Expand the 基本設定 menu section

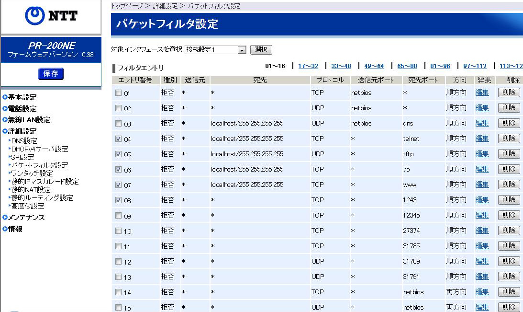(x=22, y=97)
